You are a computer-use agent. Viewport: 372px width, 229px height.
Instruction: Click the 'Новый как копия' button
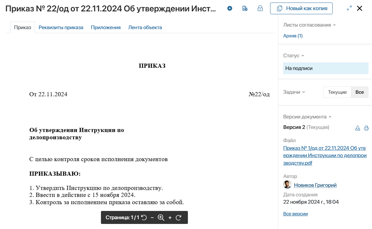tap(301, 8)
